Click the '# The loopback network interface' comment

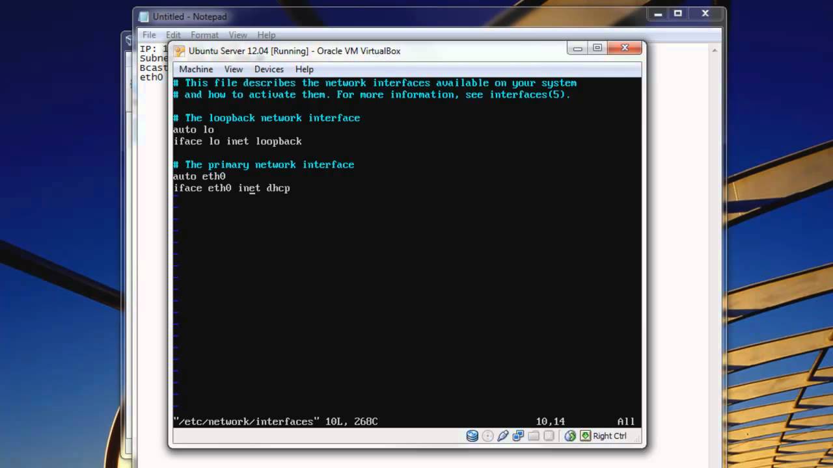point(266,118)
